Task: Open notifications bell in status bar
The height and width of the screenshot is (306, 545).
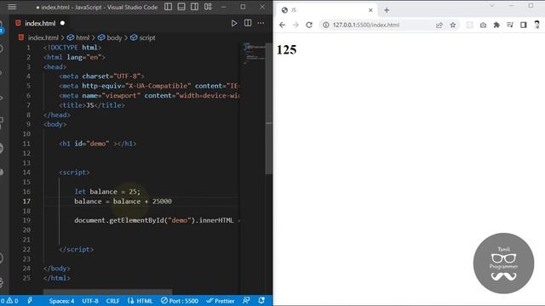Action: coord(261,301)
